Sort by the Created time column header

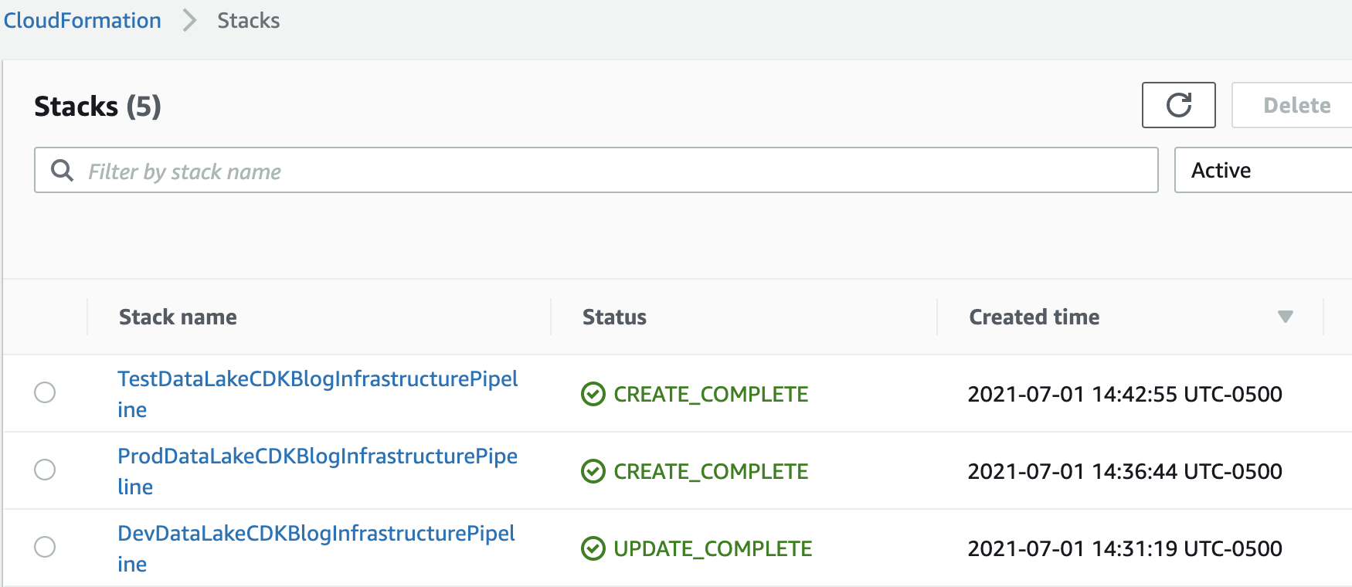(x=1034, y=317)
